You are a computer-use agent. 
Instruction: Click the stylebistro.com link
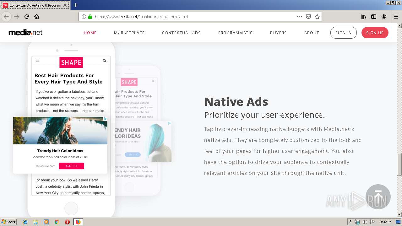46,166
